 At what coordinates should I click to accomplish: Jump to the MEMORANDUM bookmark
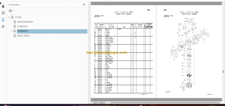(x=25, y=22)
